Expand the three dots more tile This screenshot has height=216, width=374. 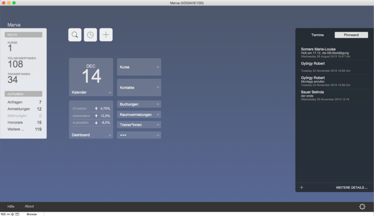(x=139, y=135)
